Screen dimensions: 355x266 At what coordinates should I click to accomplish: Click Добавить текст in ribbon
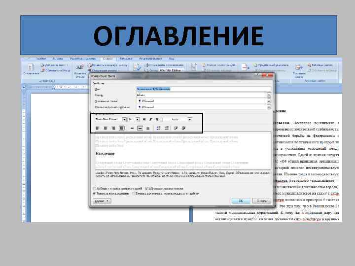click(x=54, y=65)
